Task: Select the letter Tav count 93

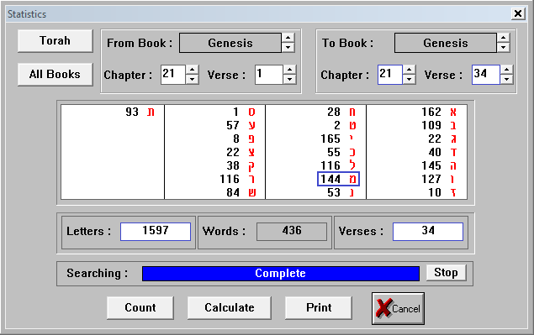Action: click(x=140, y=112)
